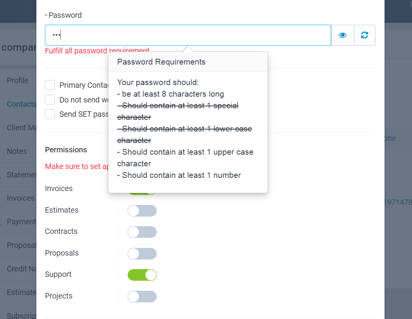The image size is (412, 319).
Task: Show the password using the eye icon
Action: point(342,35)
